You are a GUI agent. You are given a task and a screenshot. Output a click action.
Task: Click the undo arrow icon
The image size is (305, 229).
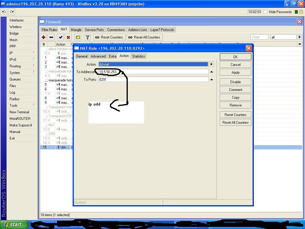click(x=4, y=12)
